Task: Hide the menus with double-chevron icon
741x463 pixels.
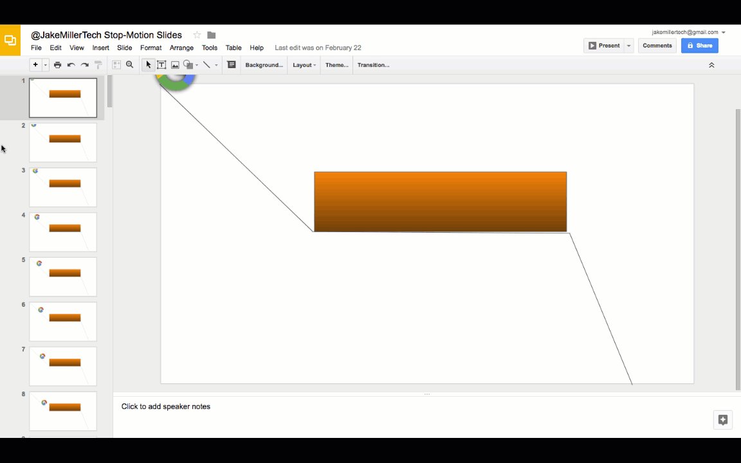Action: click(x=711, y=65)
